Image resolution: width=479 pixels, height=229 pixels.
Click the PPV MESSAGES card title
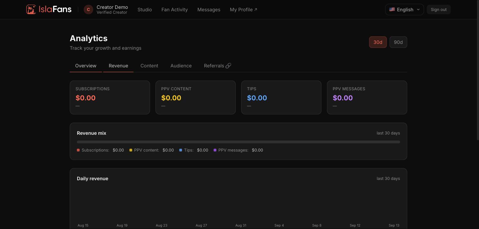(x=349, y=89)
